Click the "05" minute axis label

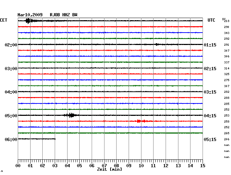tap(79, 166)
